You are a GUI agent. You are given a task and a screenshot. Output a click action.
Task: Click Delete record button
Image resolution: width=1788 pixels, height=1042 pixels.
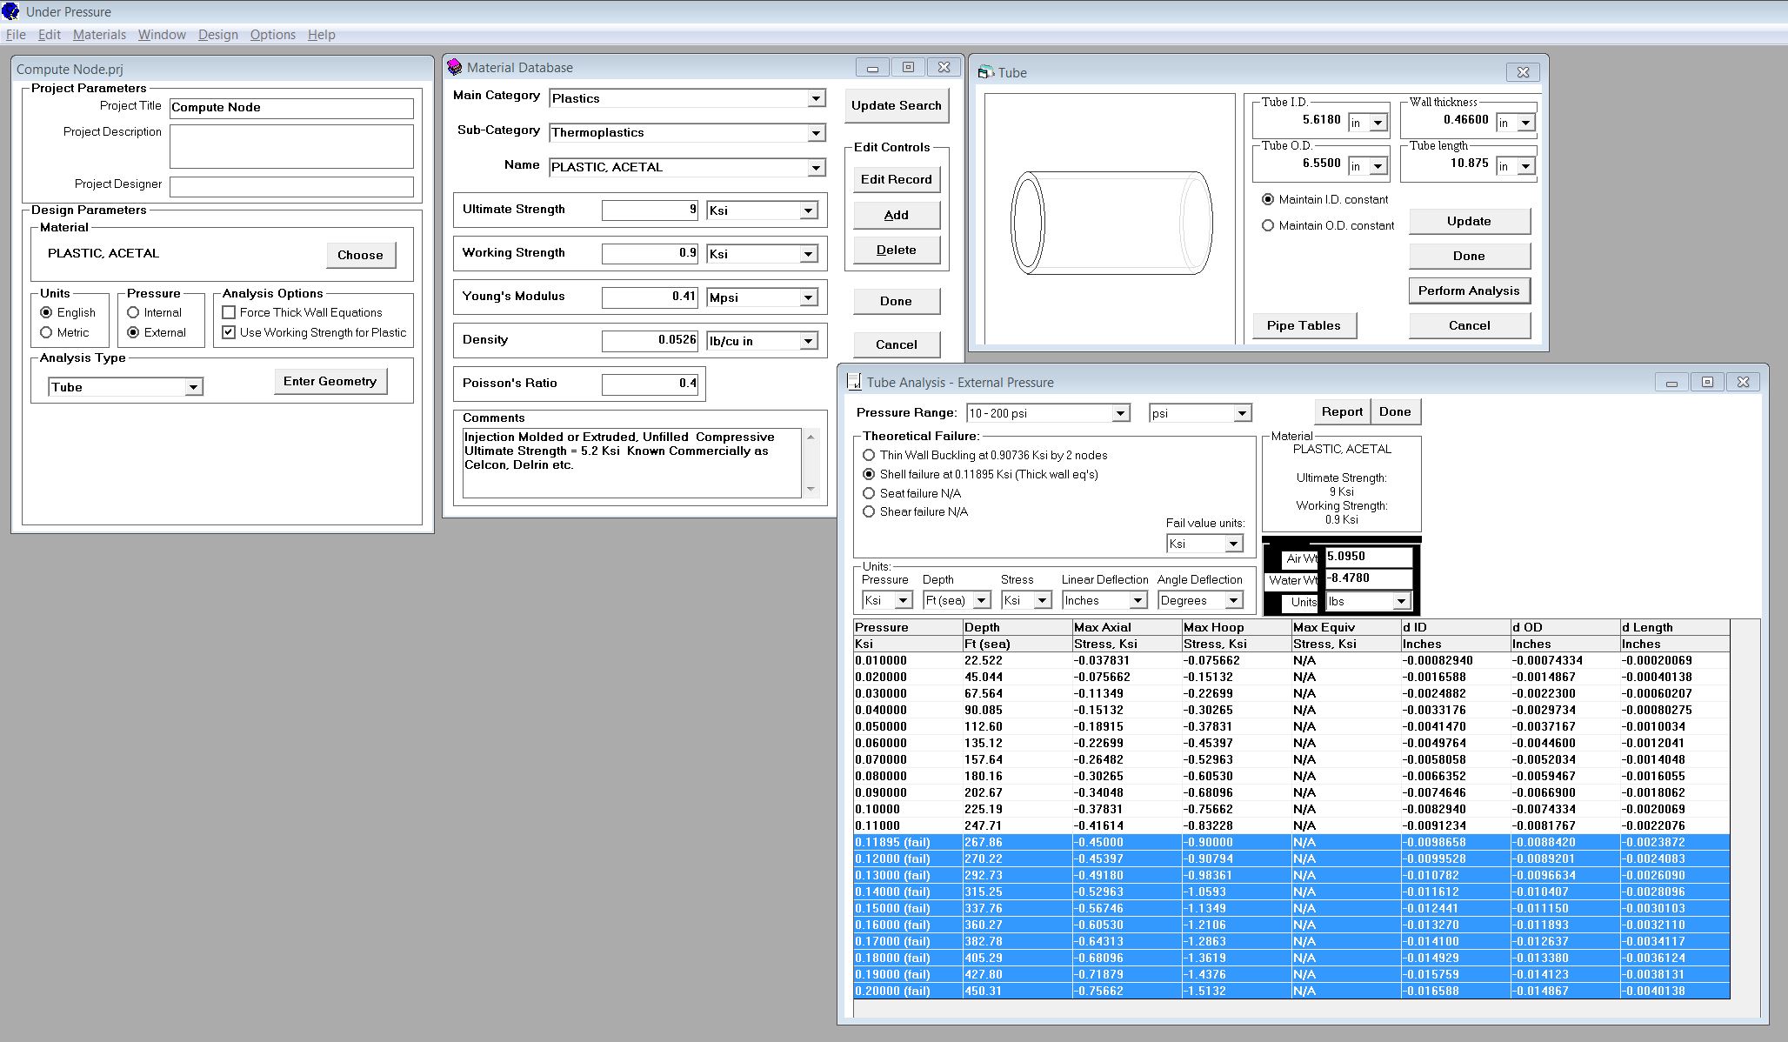(x=896, y=250)
